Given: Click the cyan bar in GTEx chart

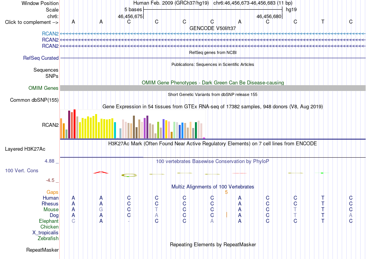Looking at the screenshot, I should click(x=115, y=130).
